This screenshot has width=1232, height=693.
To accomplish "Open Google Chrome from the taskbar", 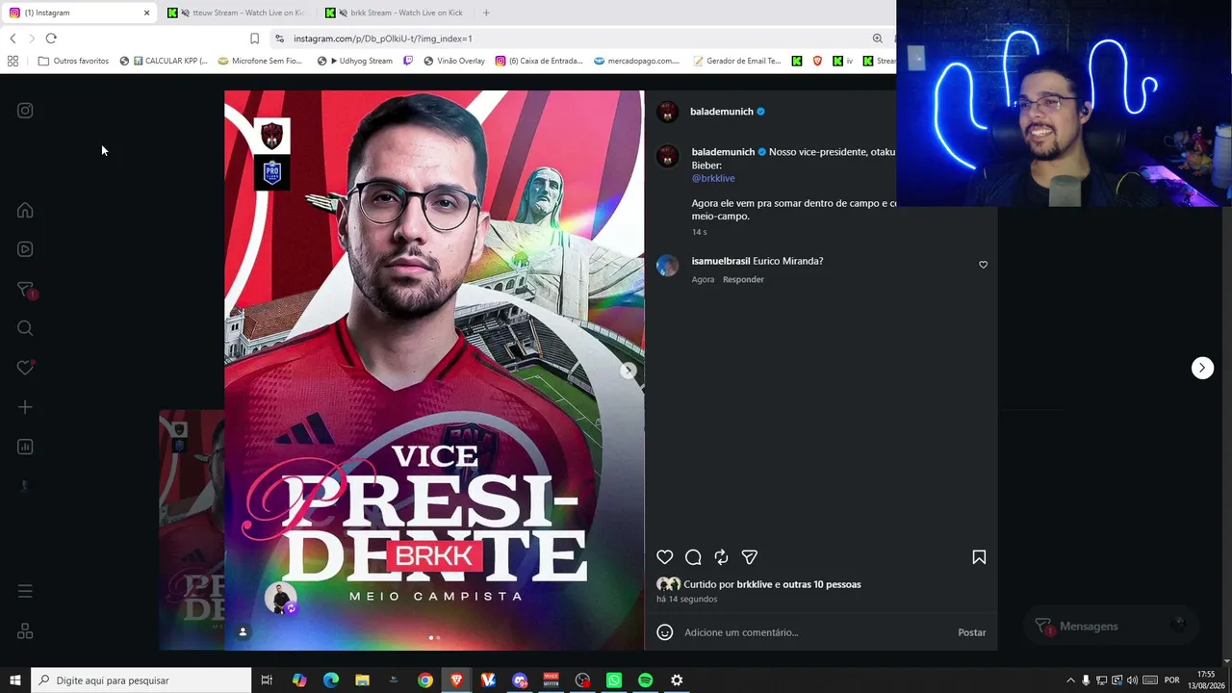I will [x=424, y=680].
